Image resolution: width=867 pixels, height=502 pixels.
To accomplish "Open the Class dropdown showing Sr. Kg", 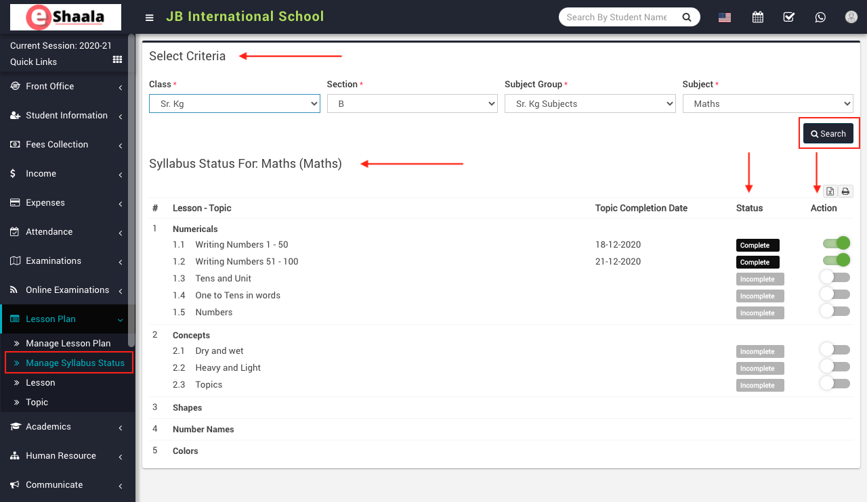I will point(234,104).
